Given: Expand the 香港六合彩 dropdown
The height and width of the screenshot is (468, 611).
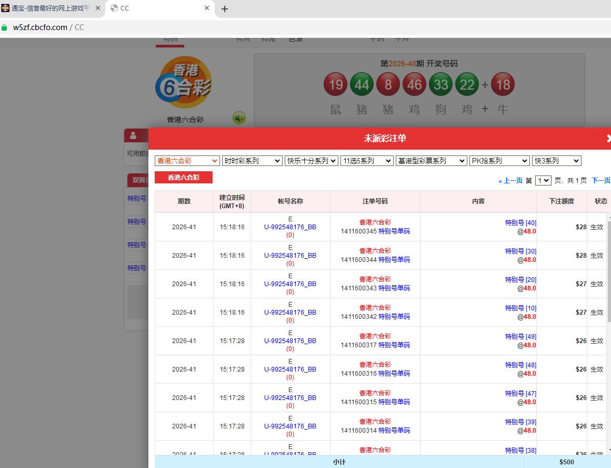Looking at the screenshot, I should (187, 161).
